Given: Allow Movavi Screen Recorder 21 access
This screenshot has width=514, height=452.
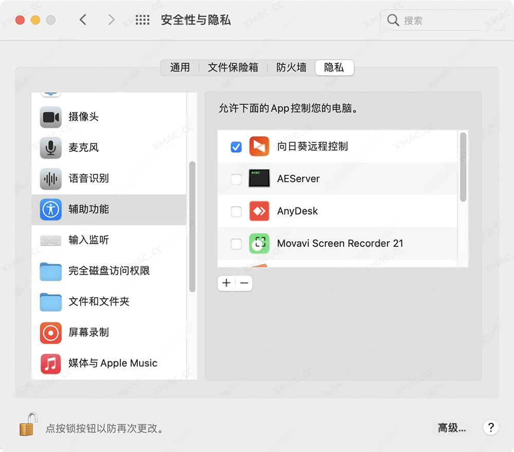Looking at the screenshot, I should tap(236, 244).
